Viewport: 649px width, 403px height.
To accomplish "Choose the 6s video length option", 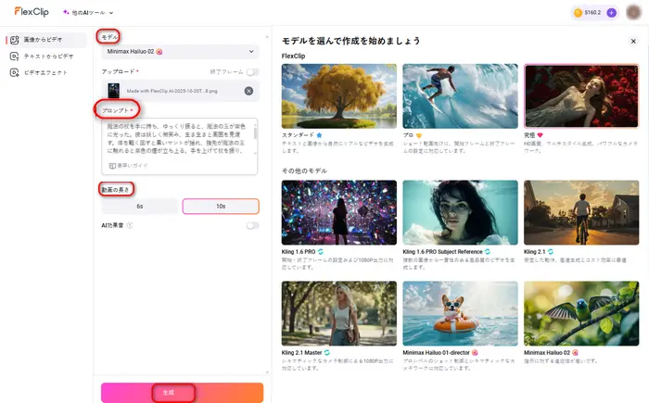I will [x=140, y=206].
